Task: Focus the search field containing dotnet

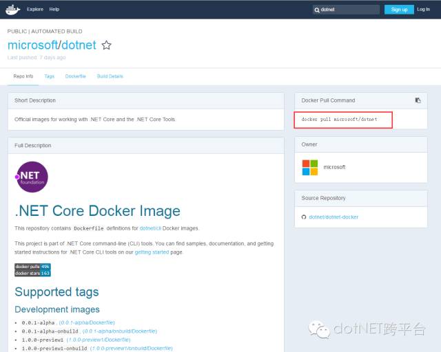Action: [x=346, y=10]
